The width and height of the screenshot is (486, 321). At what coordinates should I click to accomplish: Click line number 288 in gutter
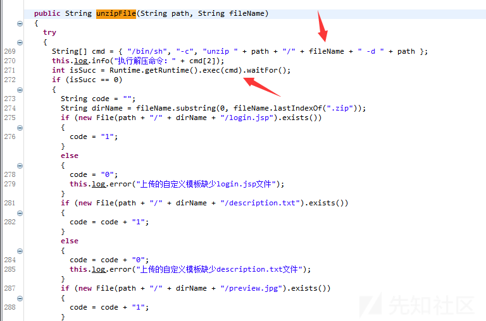tap(9, 307)
